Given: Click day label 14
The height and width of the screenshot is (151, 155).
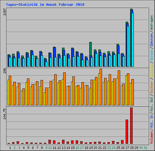Looking at the screenshot, I should click(x=68, y=148).
